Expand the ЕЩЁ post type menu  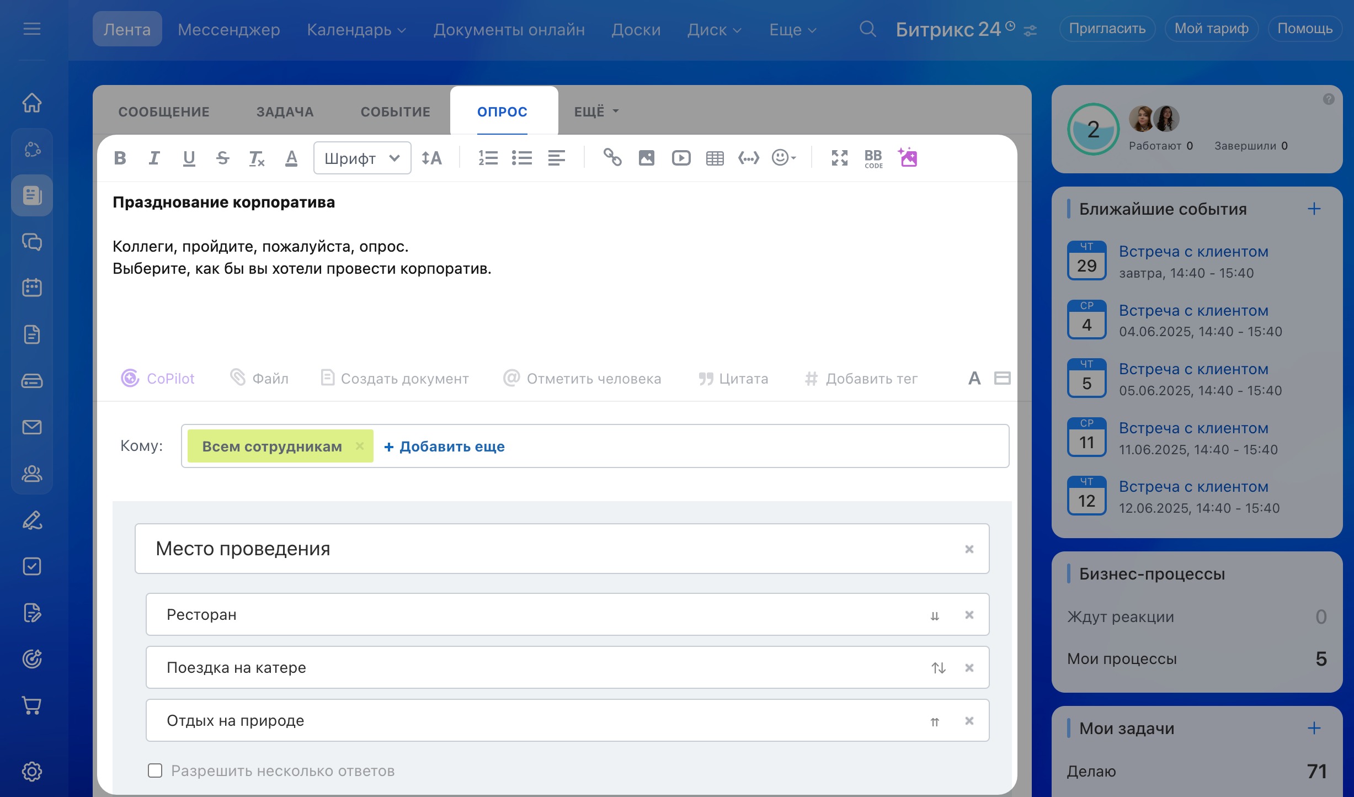[x=596, y=111]
